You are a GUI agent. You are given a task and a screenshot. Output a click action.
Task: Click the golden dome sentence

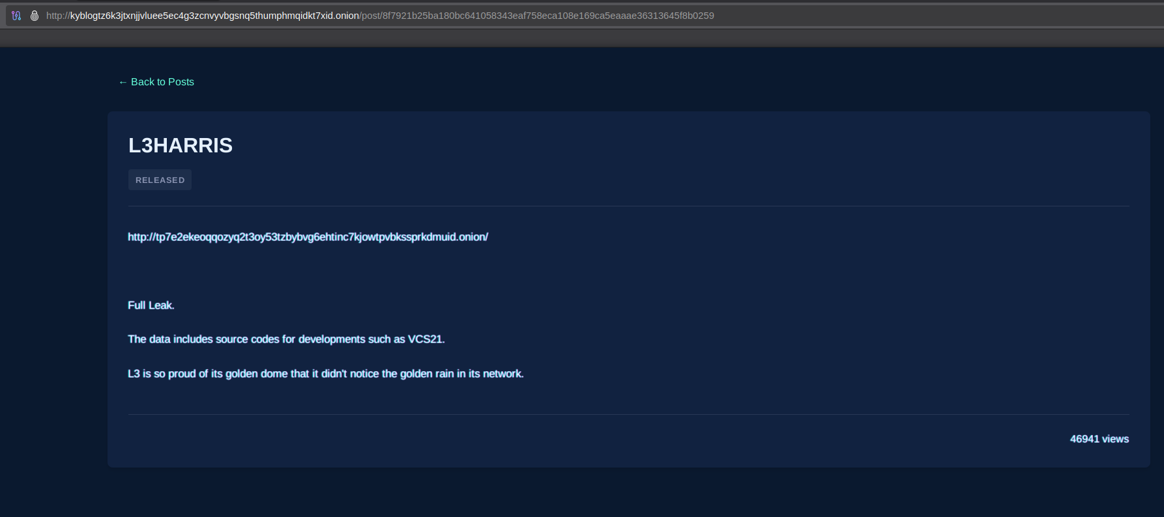point(325,374)
